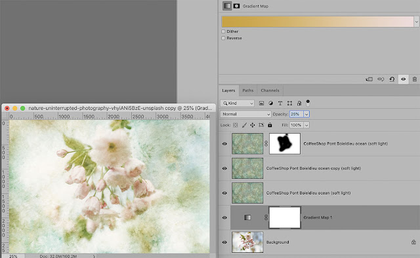420x258 pixels.
Task: Lock position move icon
Action: point(252,125)
